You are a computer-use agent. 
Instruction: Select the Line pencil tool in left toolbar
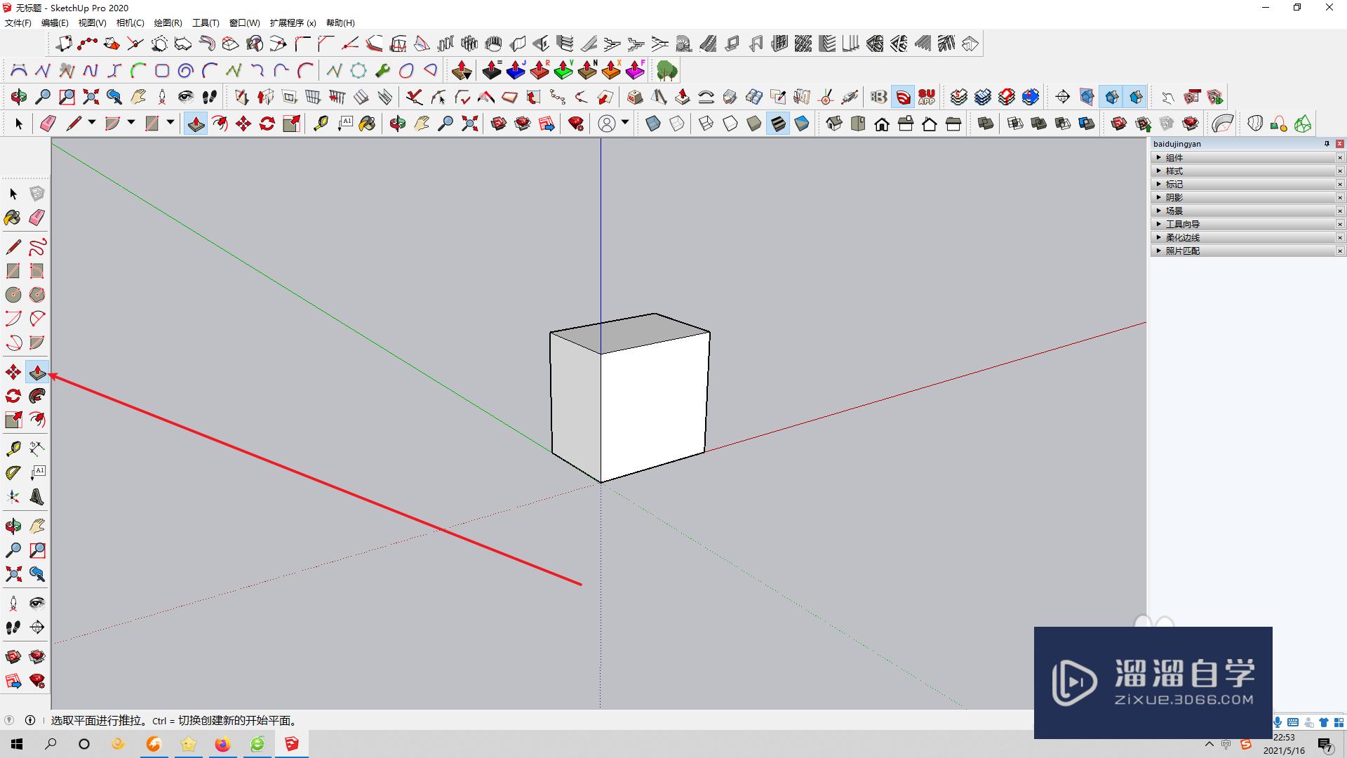click(x=13, y=247)
